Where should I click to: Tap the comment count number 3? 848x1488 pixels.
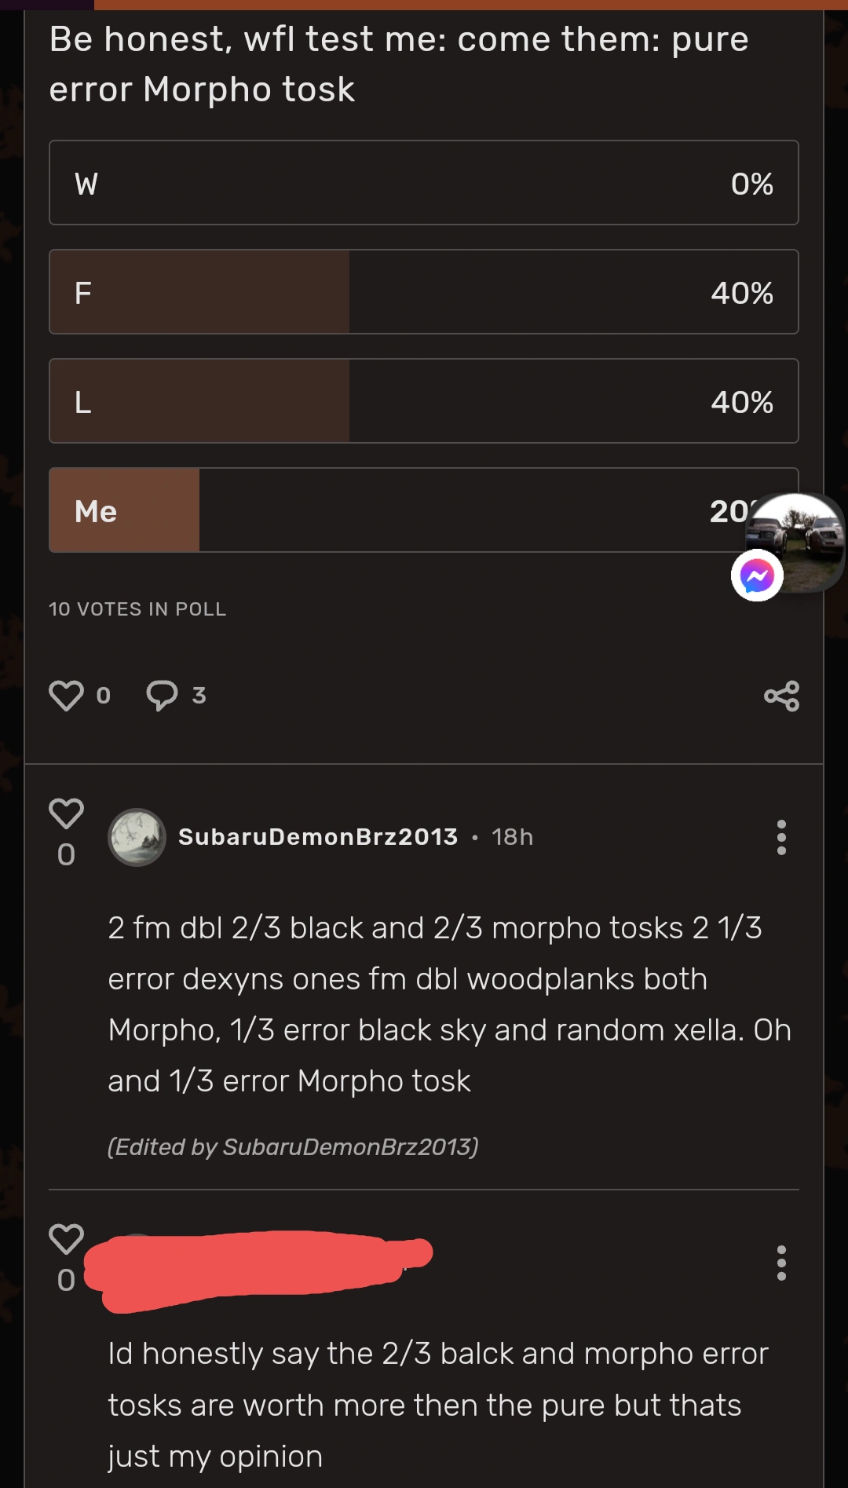point(199,696)
